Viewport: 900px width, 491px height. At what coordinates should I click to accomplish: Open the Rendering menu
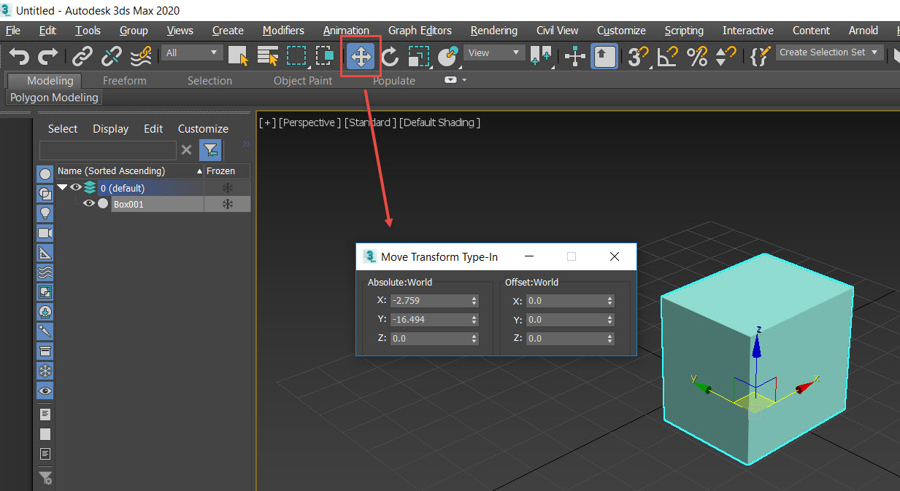point(493,31)
